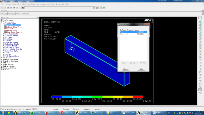The image size is (204, 115).
Task: Click SAVE_DB in the toolbar
Action: (4, 14)
